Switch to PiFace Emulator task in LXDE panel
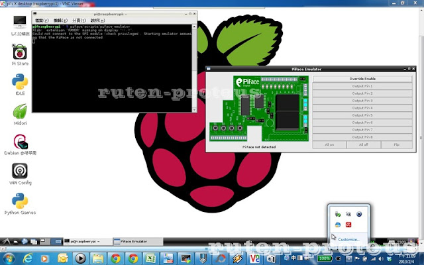The height and width of the screenshot is (265, 424). point(138,241)
